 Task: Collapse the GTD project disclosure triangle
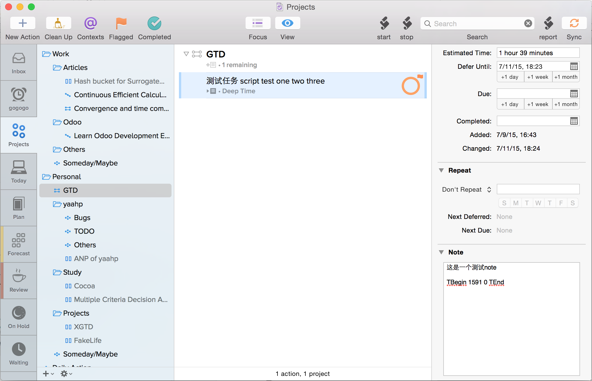click(186, 54)
